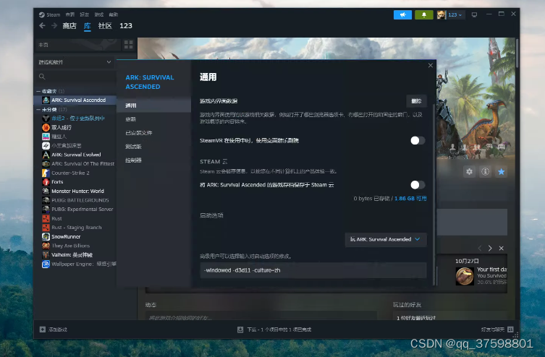Click the Steam announcements megaphone icon
This screenshot has width=545, height=357.
(x=402, y=14)
